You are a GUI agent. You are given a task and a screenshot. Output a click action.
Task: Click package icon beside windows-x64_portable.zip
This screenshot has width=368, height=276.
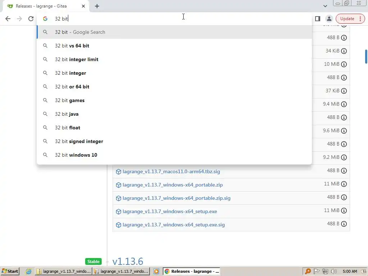[119, 185]
